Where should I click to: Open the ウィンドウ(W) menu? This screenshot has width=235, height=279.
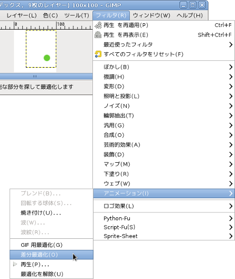[x=152, y=15]
